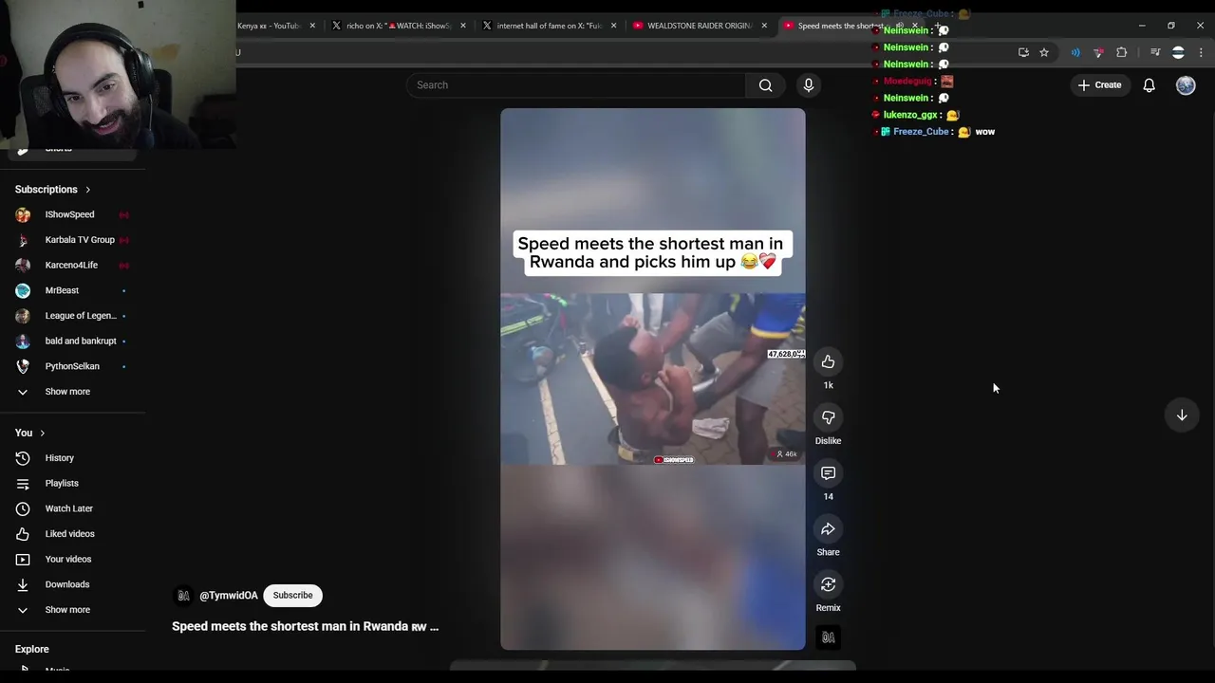Expand the You section chevron
The image size is (1215, 683).
[x=42, y=434]
